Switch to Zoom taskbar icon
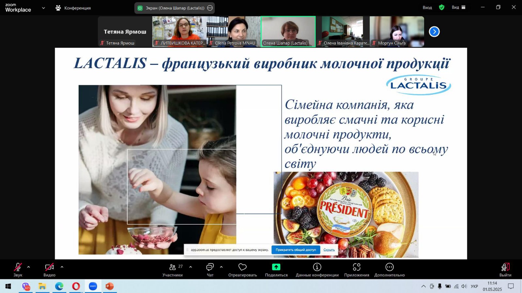The height and width of the screenshot is (293, 522). pyautogui.click(x=93, y=286)
